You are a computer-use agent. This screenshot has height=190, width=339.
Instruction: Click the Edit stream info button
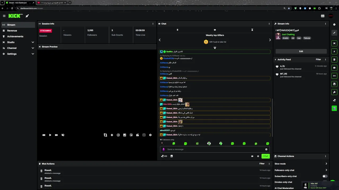(x=301, y=51)
